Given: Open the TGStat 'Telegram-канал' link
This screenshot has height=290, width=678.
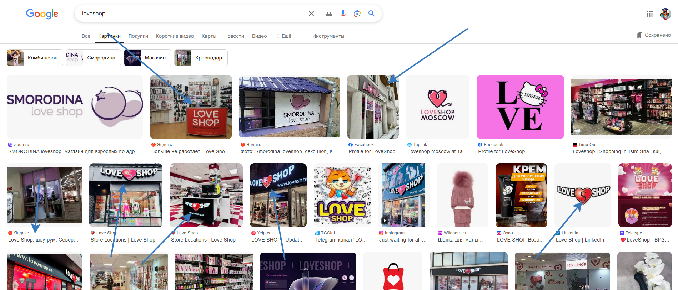Looking at the screenshot, I should pos(341,240).
